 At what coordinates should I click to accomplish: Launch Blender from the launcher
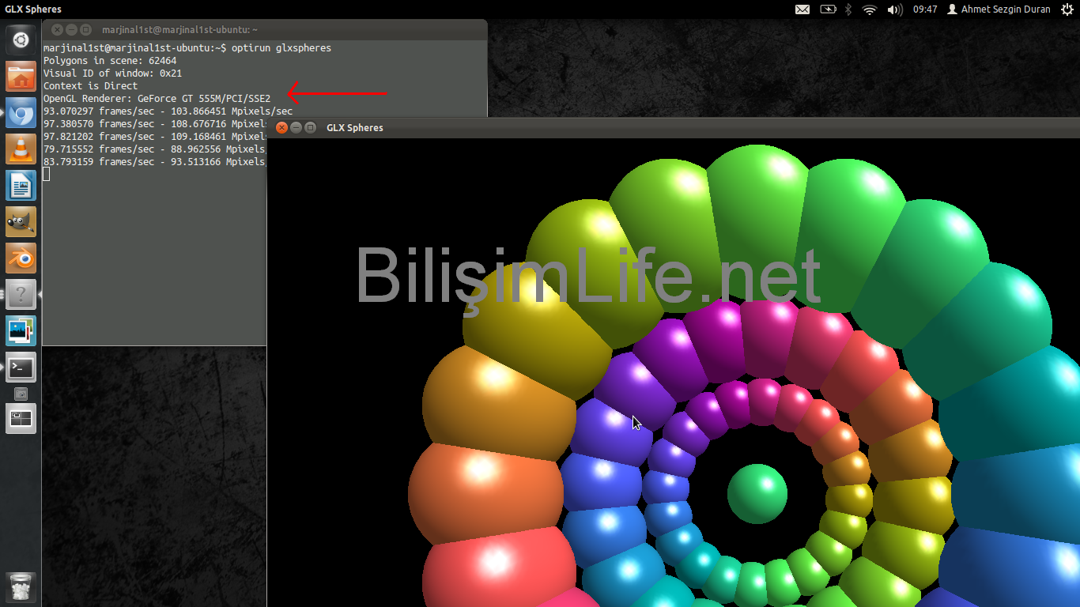pyautogui.click(x=21, y=258)
